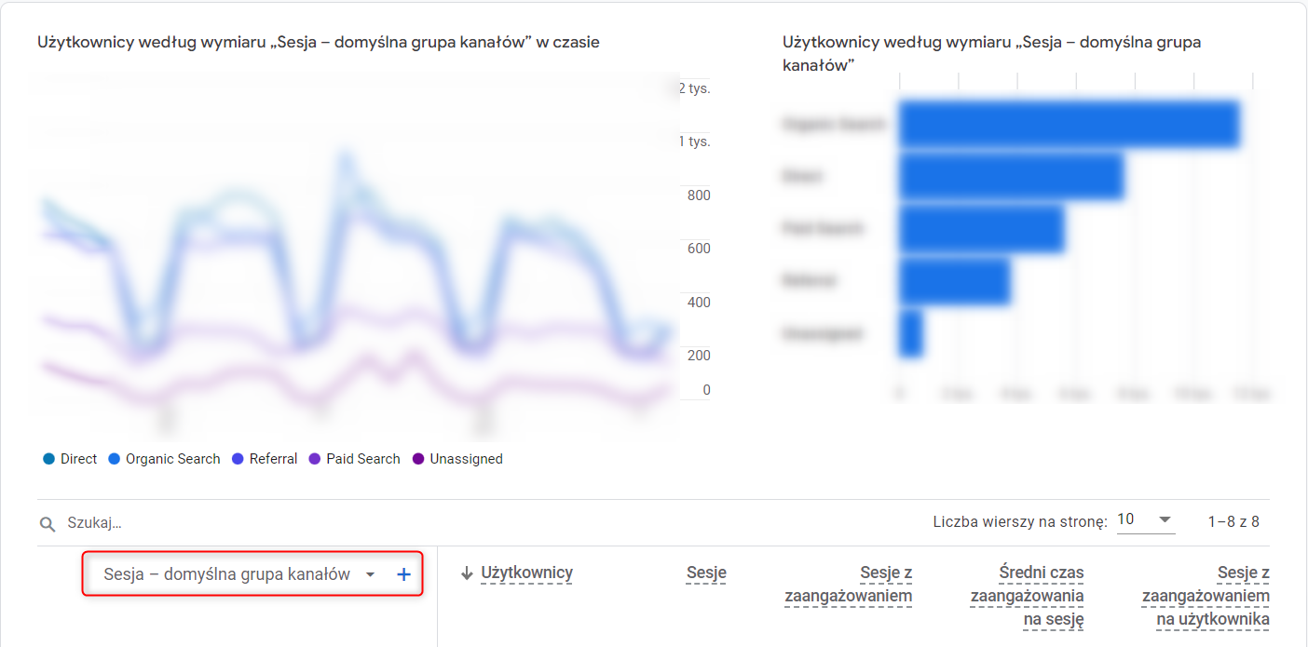This screenshot has height=647, width=1308.
Task: Click the Unassigned bar in bar chart
Action: tap(911, 333)
